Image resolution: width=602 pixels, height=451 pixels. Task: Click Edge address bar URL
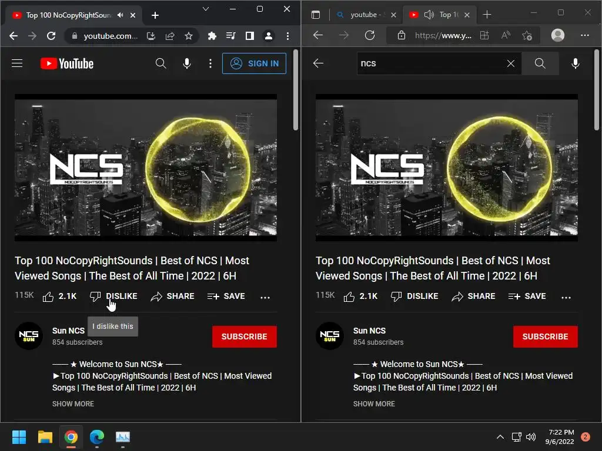tap(443, 36)
